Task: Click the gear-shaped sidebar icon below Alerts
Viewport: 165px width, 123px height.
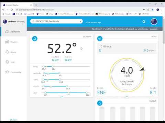Action: click(x=7, y=62)
